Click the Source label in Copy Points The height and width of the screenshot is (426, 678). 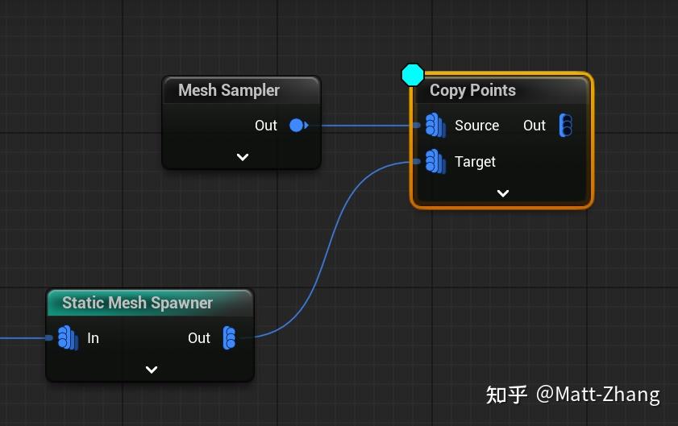(x=477, y=126)
